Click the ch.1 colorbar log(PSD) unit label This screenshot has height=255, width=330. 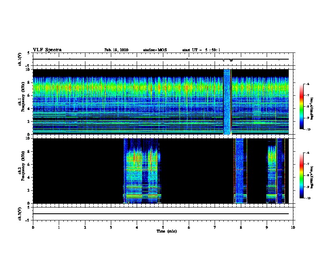312,108
